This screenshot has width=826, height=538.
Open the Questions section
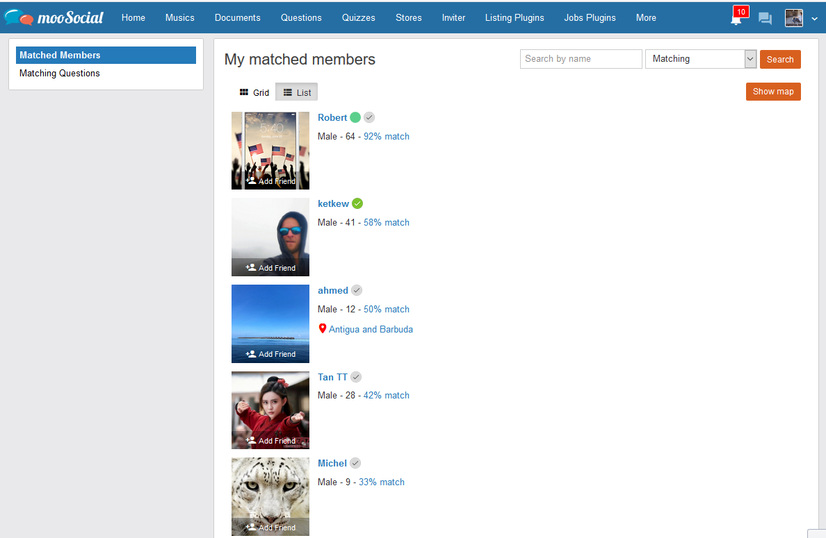[301, 17]
